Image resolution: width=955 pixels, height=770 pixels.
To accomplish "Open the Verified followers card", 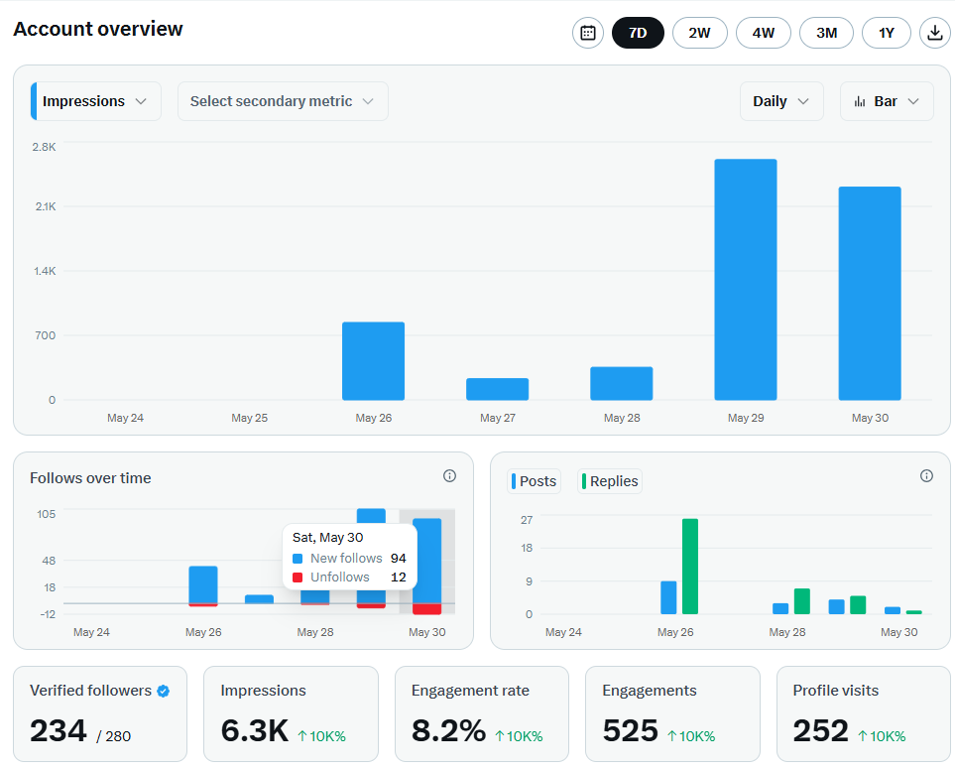I will coord(100,714).
